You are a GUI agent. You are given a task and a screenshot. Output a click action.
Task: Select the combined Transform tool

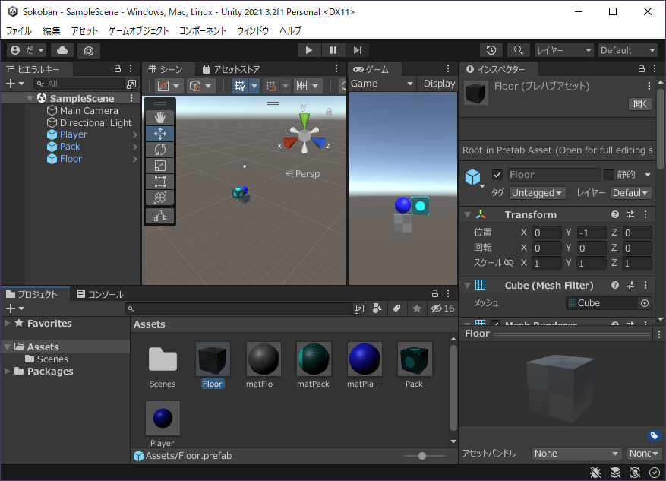[160, 198]
